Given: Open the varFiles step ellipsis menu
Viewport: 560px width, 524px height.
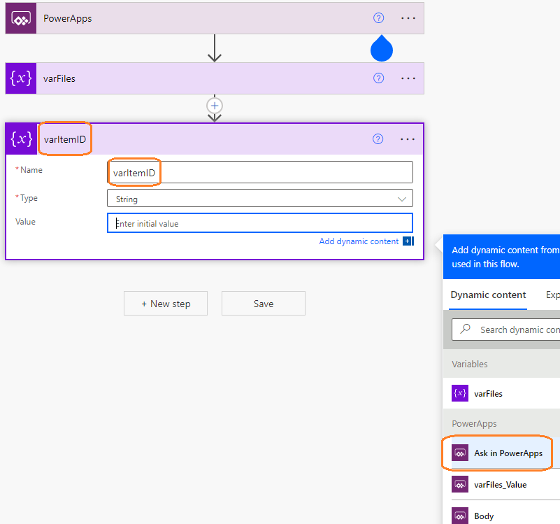Looking at the screenshot, I should click(x=408, y=78).
